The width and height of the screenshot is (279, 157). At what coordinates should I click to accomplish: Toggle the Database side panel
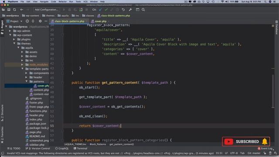[276, 27]
